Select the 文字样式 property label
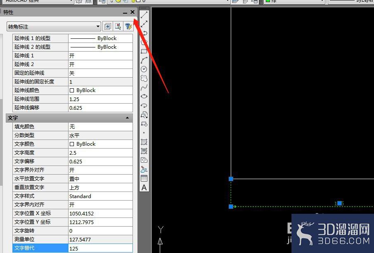Image resolution: width=374 pixels, height=253 pixels. click(x=24, y=196)
